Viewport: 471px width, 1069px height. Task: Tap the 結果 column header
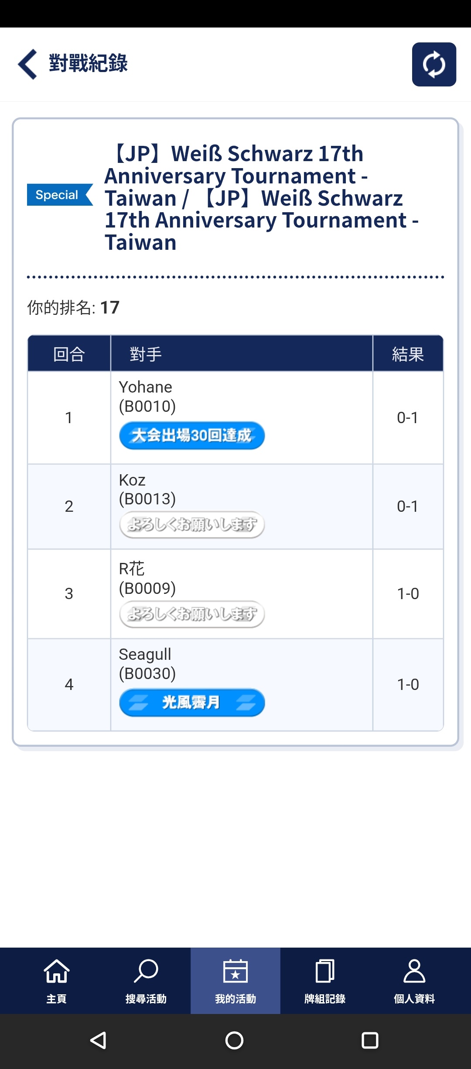408,354
